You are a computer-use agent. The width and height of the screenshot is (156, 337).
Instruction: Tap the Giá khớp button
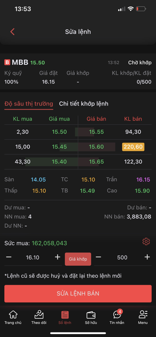click(78, 259)
